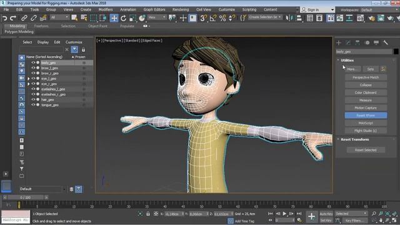Open the All selection filter dropdown
The image size is (400, 225).
(x=60, y=17)
